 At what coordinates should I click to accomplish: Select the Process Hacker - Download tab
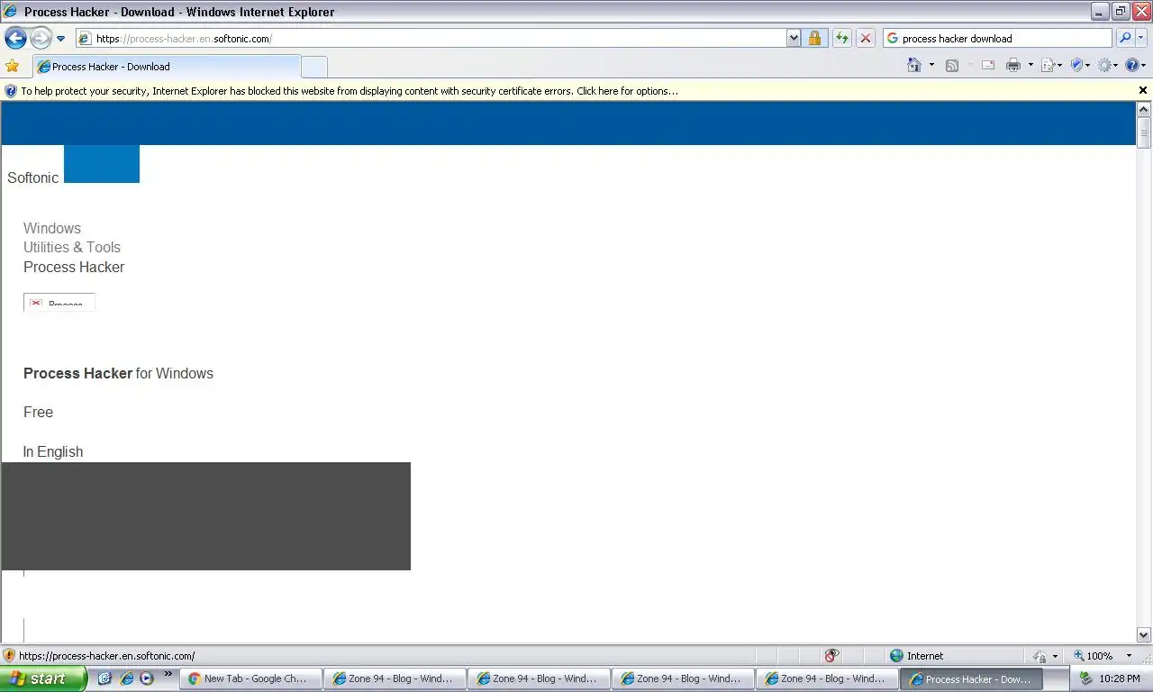[x=167, y=66]
